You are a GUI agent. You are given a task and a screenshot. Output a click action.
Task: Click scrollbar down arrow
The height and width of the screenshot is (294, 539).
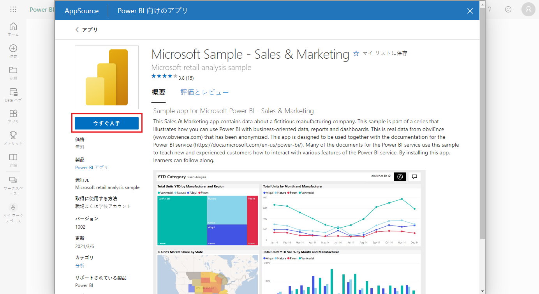pyautogui.click(x=483, y=290)
